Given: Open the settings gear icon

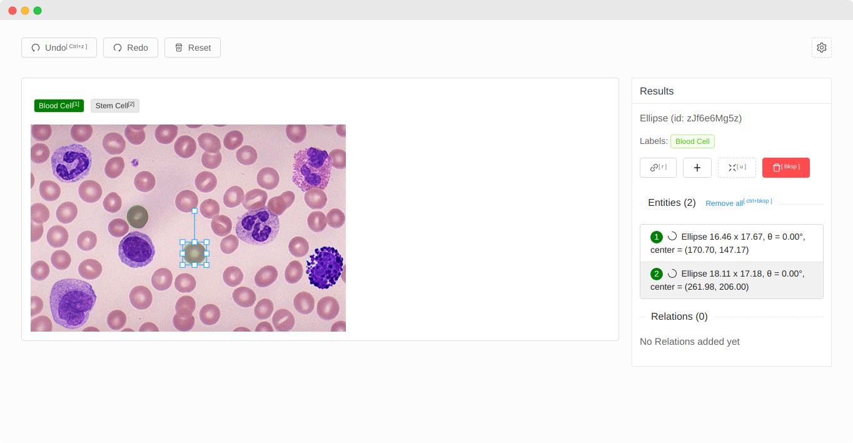Looking at the screenshot, I should tap(821, 48).
